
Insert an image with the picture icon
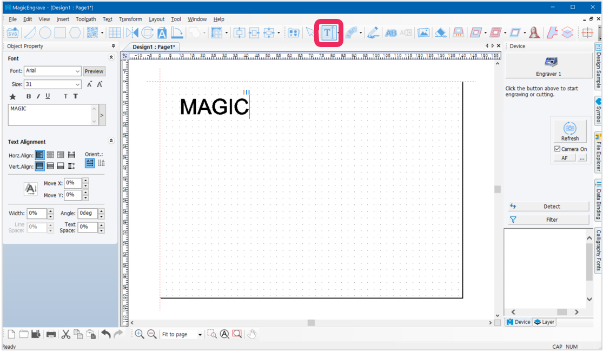point(423,33)
